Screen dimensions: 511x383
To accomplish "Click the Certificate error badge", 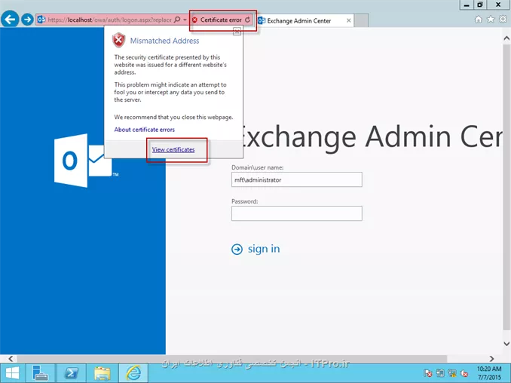I will click(x=217, y=20).
